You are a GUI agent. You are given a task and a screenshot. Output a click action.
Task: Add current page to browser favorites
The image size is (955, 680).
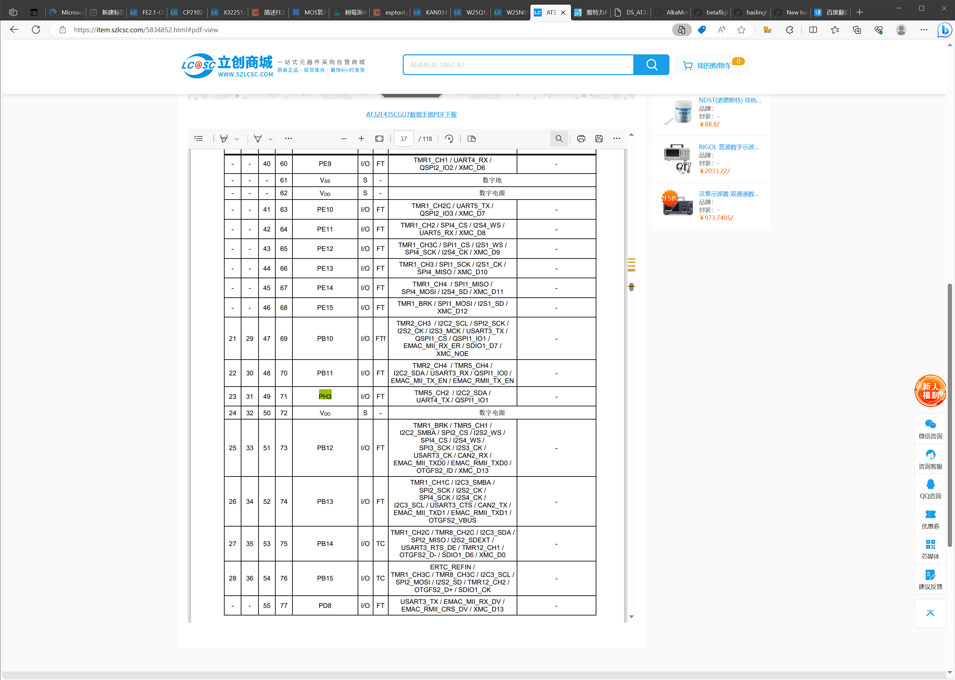coord(741,30)
